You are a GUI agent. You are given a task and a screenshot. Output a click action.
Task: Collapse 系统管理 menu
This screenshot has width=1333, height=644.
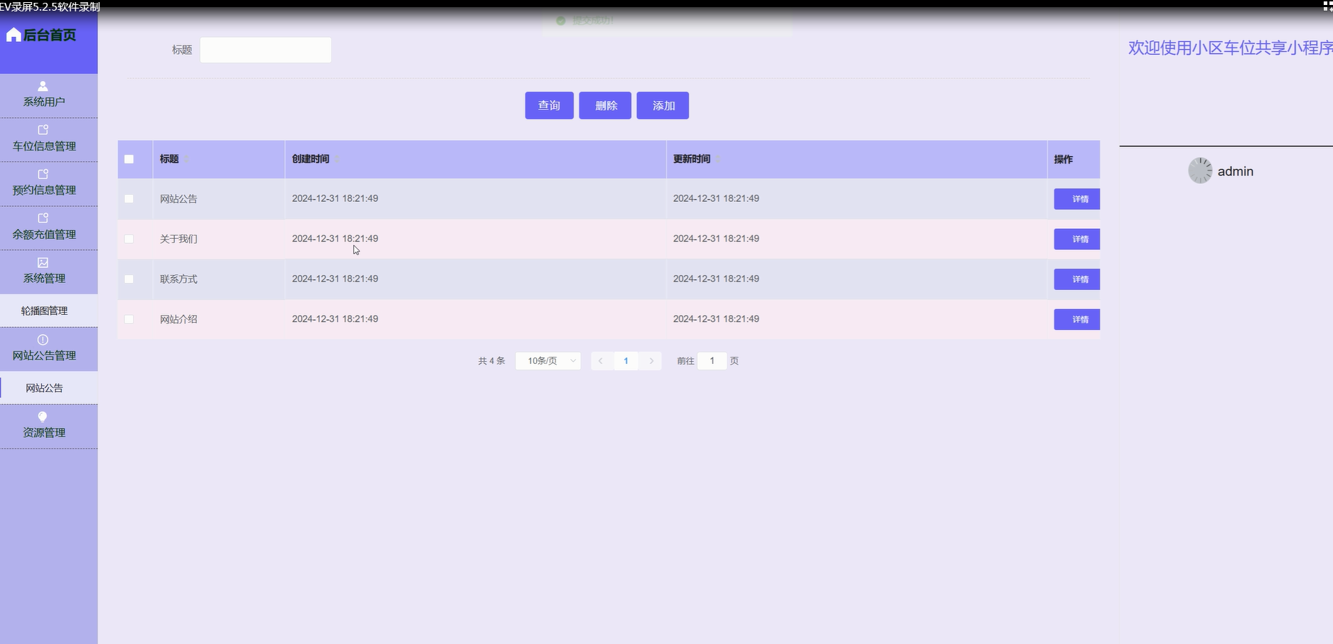pos(48,272)
